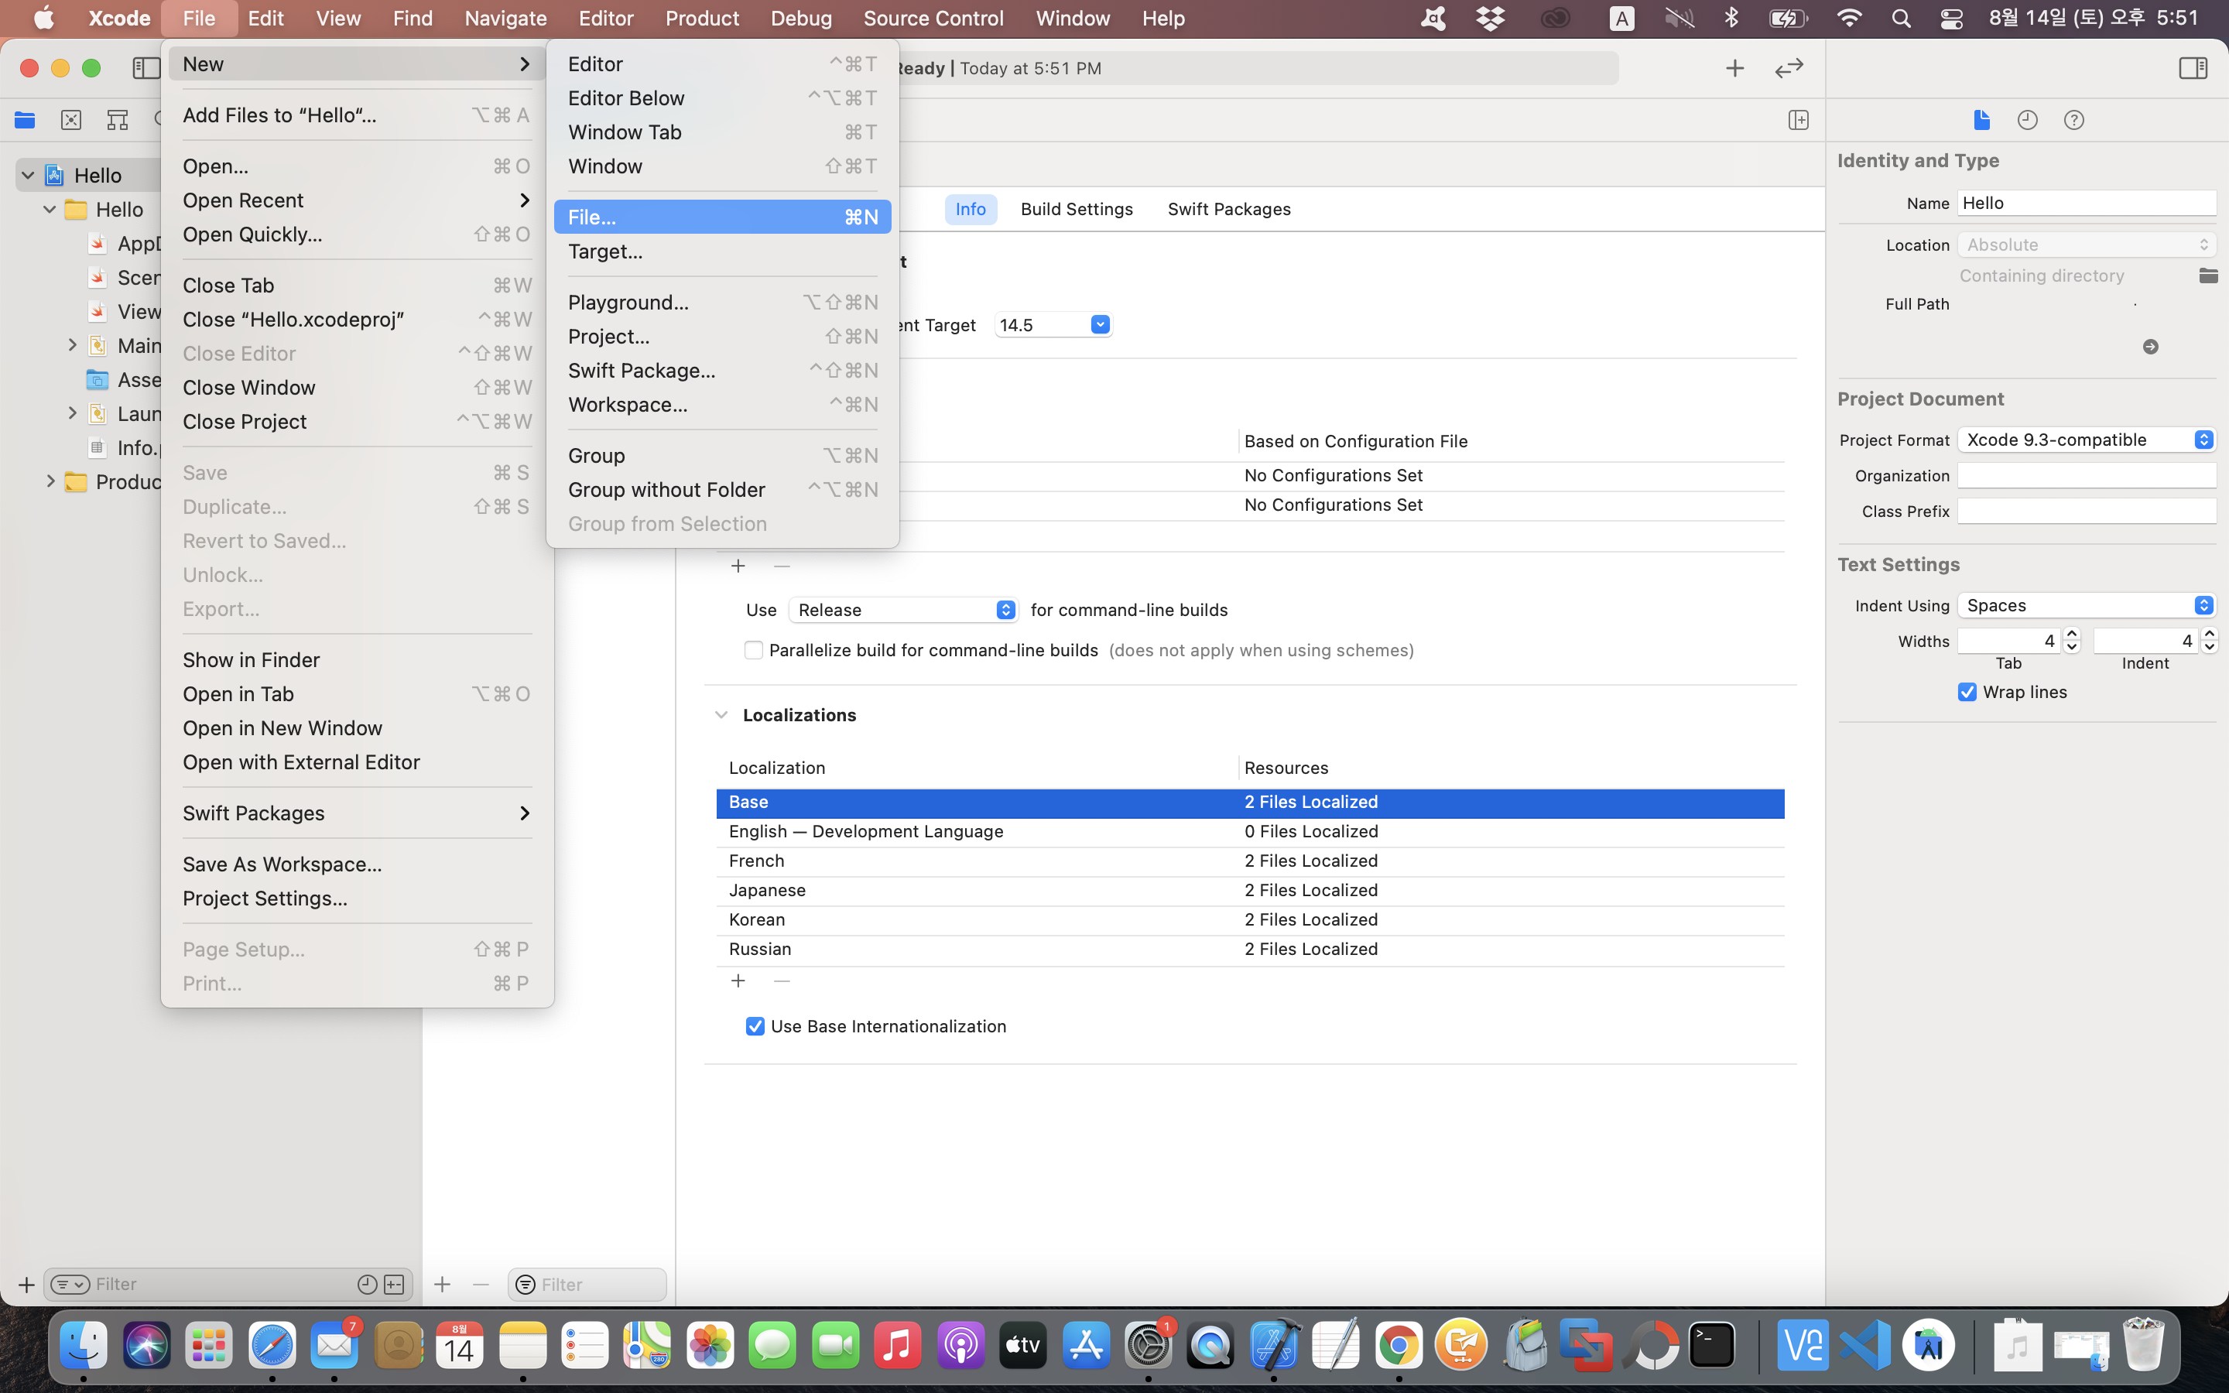2229x1393 pixels.
Task: Switch to the Build Settings tab
Action: 1076,209
